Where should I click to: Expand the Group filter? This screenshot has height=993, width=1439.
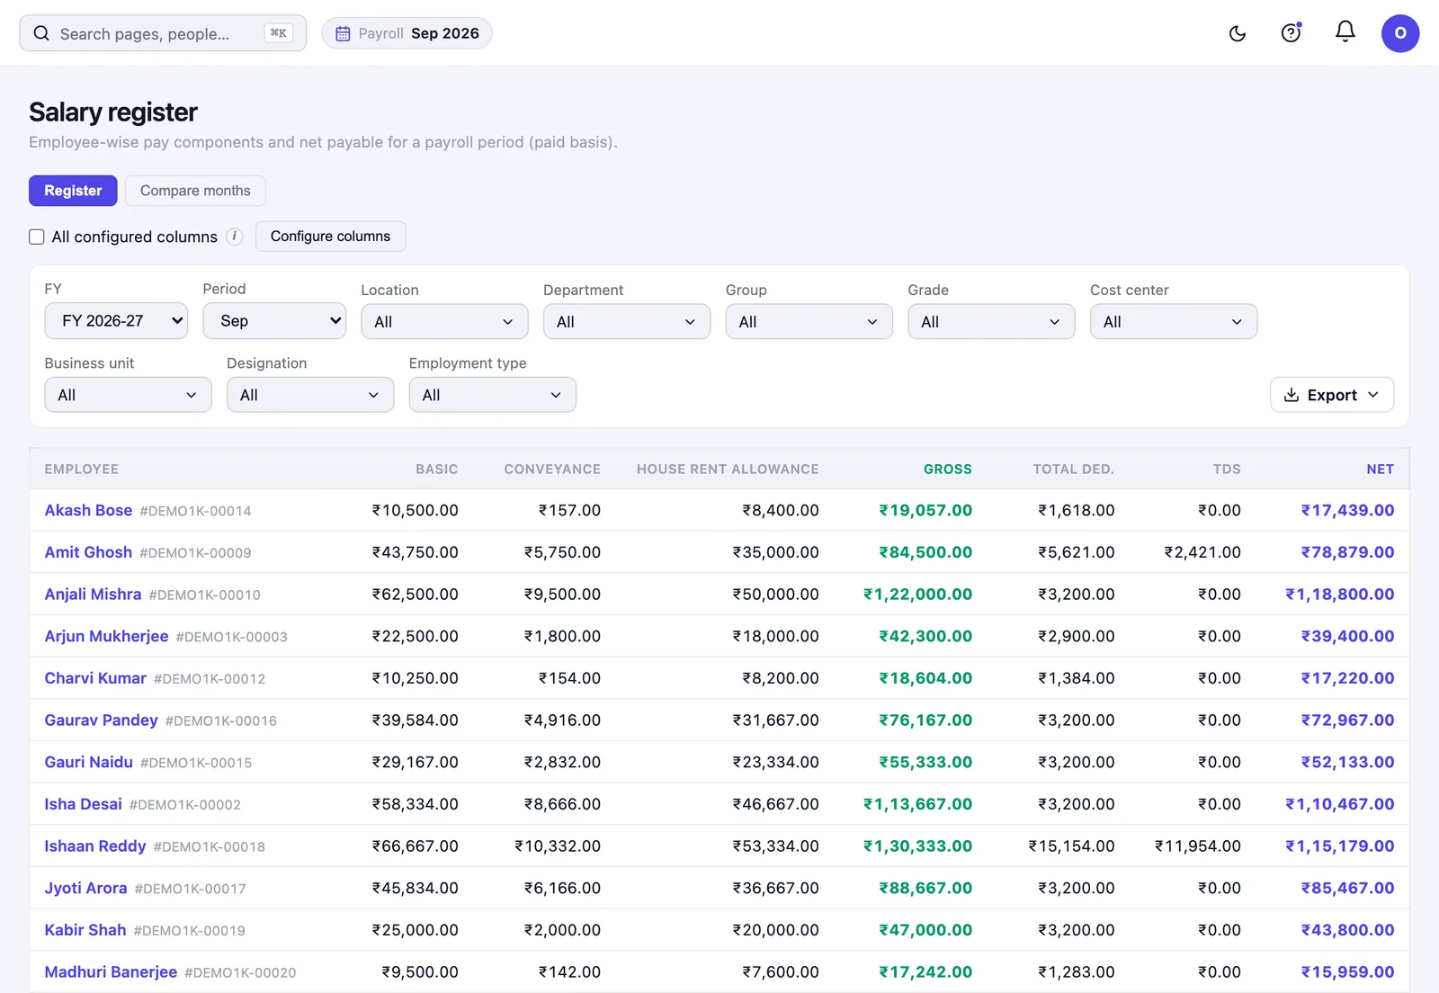pyautogui.click(x=809, y=322)
